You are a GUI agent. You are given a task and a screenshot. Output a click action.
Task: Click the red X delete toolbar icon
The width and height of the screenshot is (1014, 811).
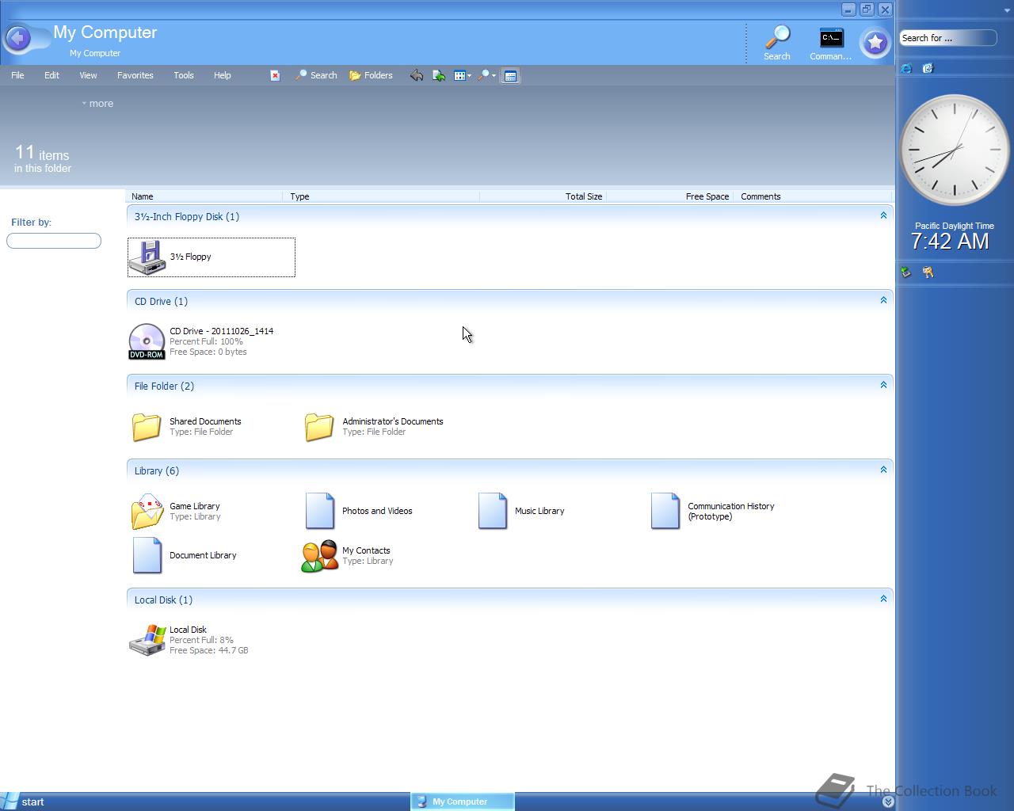pos(275,76)
